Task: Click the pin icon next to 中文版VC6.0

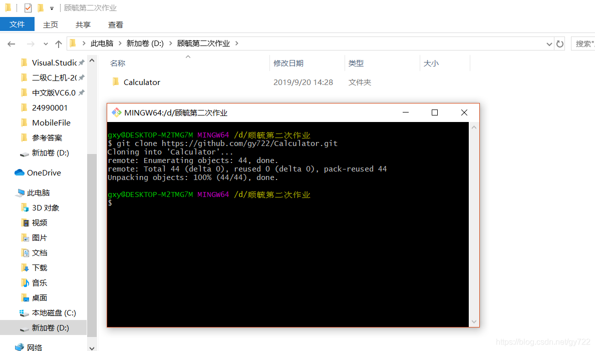Action: pos(81,93)
